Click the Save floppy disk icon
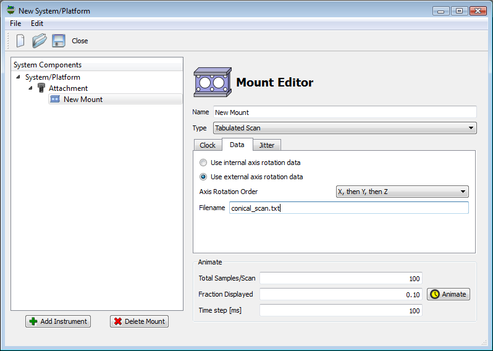This screenshot has width=493, height=351. click(59, 41)
